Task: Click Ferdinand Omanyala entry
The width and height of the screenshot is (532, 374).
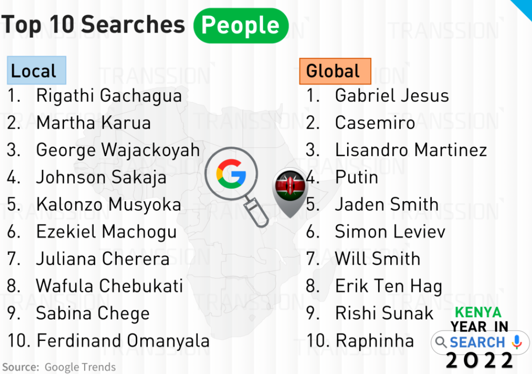Action: pos(123,341)
